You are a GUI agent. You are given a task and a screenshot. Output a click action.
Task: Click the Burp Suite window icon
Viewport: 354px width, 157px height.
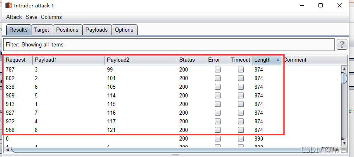click(9, 6)
